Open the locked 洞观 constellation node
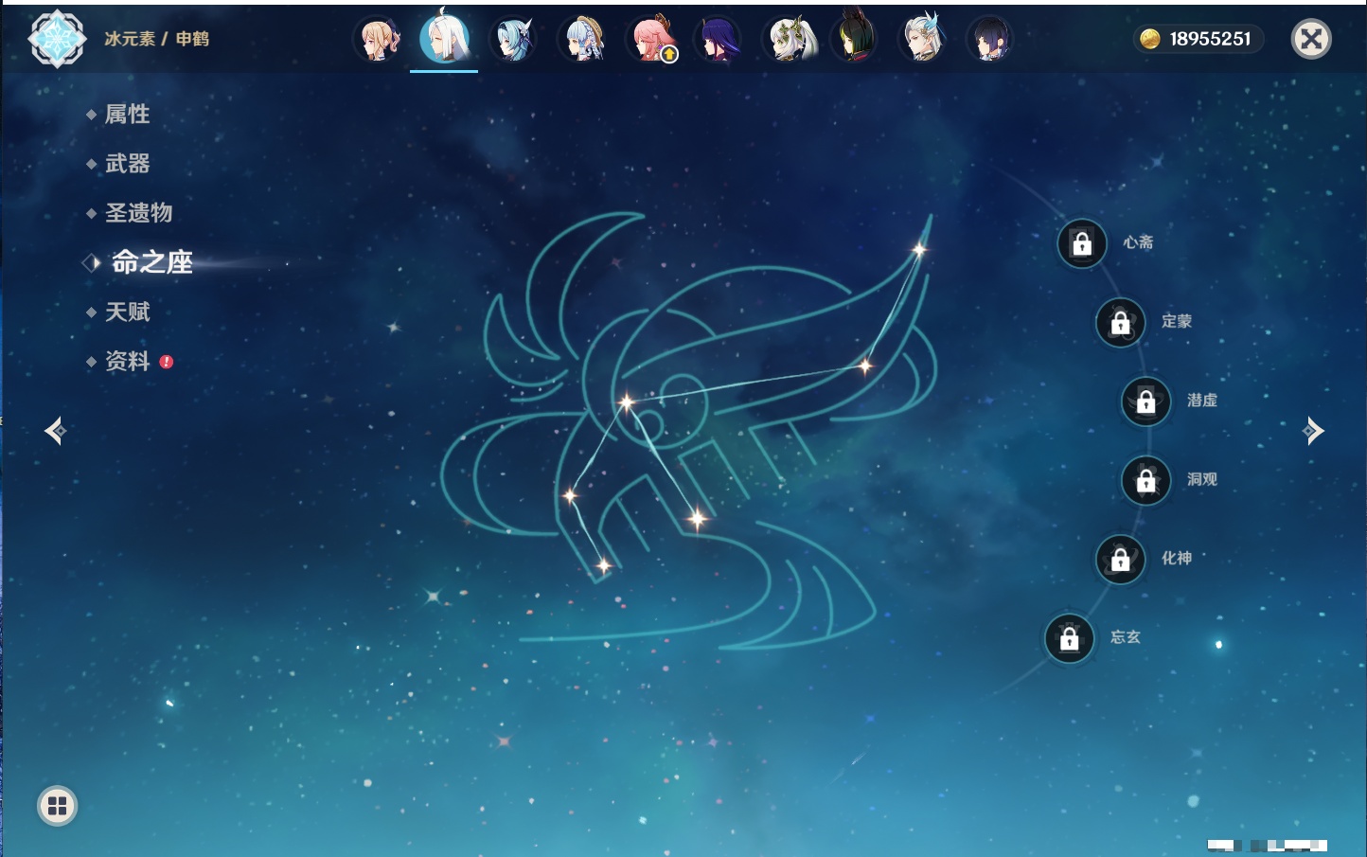Image resolution: width=1367 pixels, height=857 pixels. [1146, 480]
